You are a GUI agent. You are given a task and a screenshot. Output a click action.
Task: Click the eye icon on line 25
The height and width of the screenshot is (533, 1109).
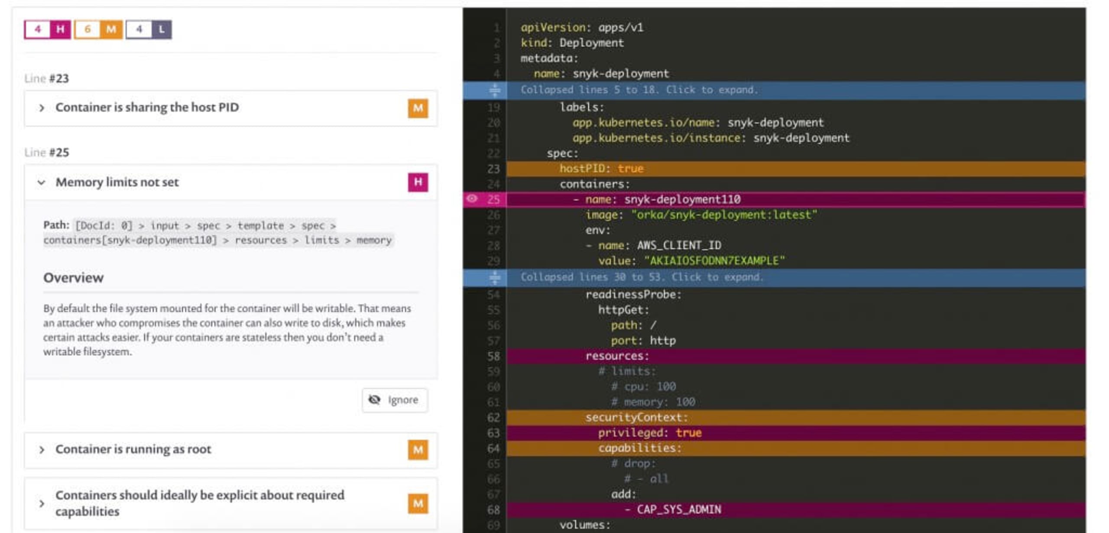pyautogui.click(x=472, y=199)
